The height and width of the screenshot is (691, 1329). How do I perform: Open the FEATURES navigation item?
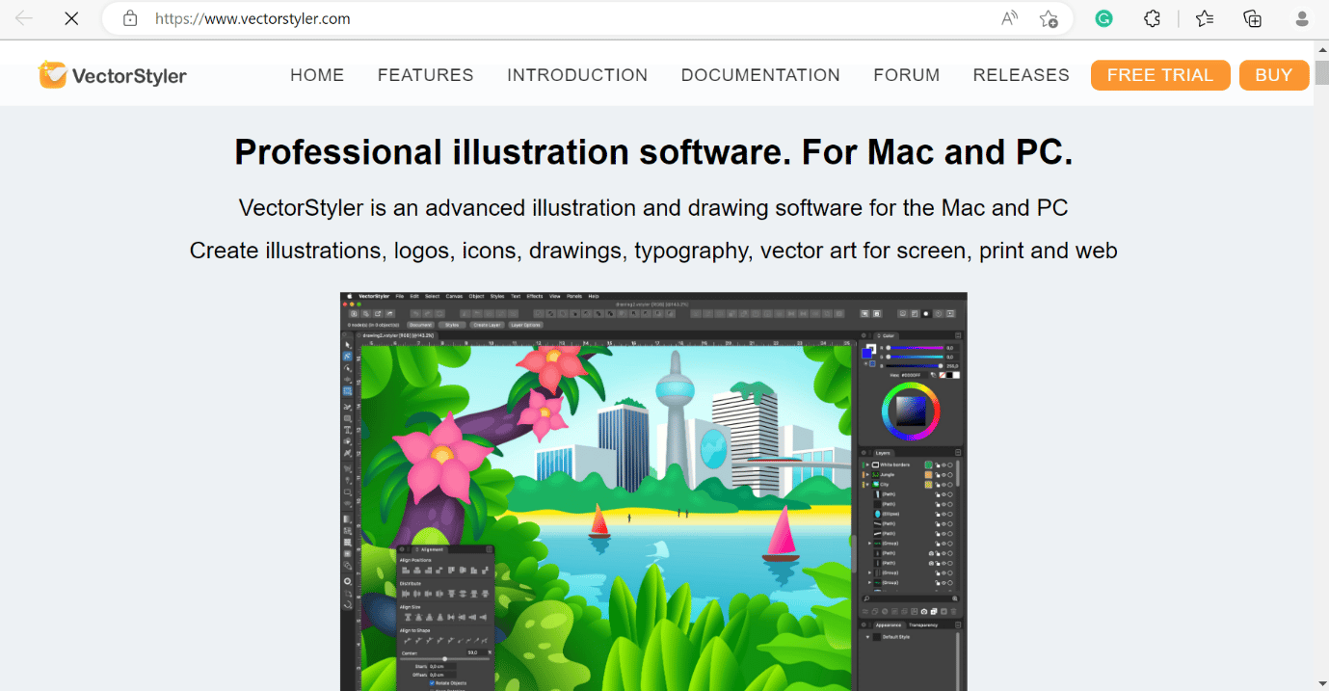point(426,75)
